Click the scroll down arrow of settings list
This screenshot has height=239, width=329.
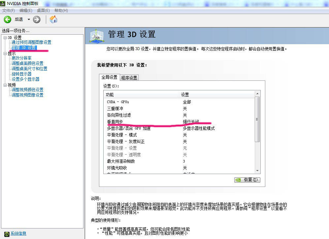pyautogui.click(x=257, y=171)
